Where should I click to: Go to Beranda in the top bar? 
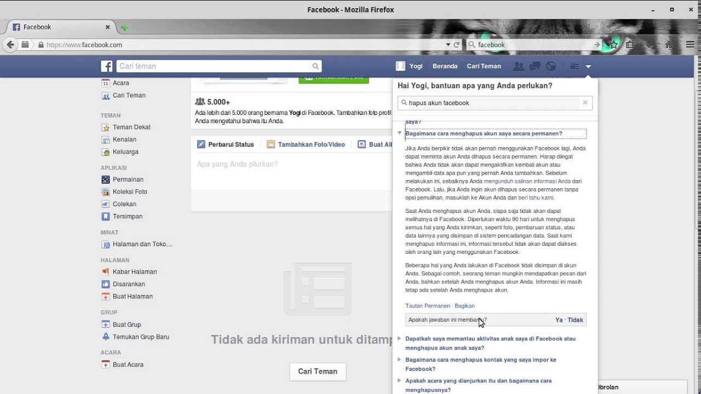point(445,66)
